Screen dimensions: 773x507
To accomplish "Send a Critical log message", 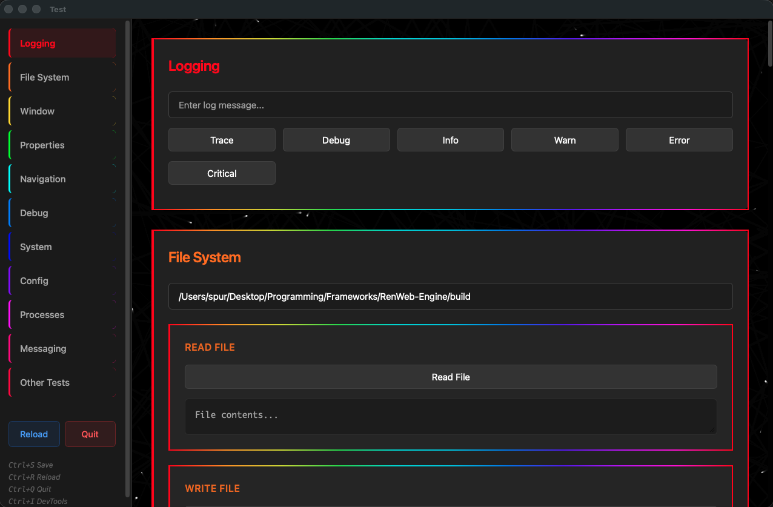I will point(222,173).
